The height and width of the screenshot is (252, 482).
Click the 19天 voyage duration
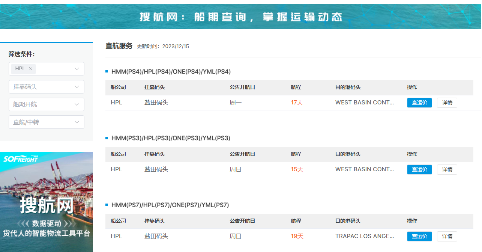(297, 236)
